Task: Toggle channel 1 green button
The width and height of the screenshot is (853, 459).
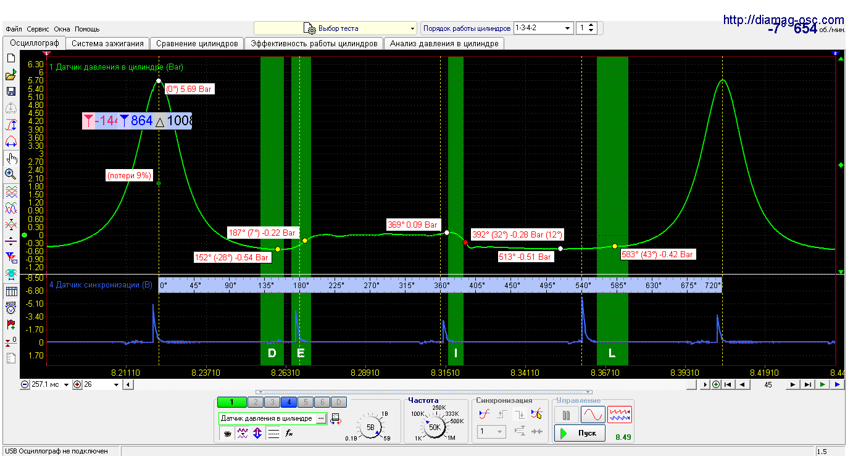Action: pyautogui.click(x=231, y=402)
